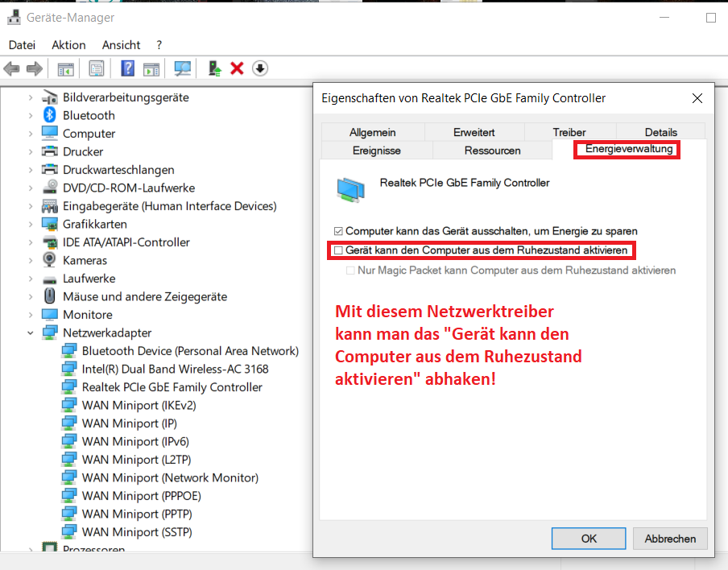
Task: Click the down-arrow disable device icon
Action: tap(260, 68)
